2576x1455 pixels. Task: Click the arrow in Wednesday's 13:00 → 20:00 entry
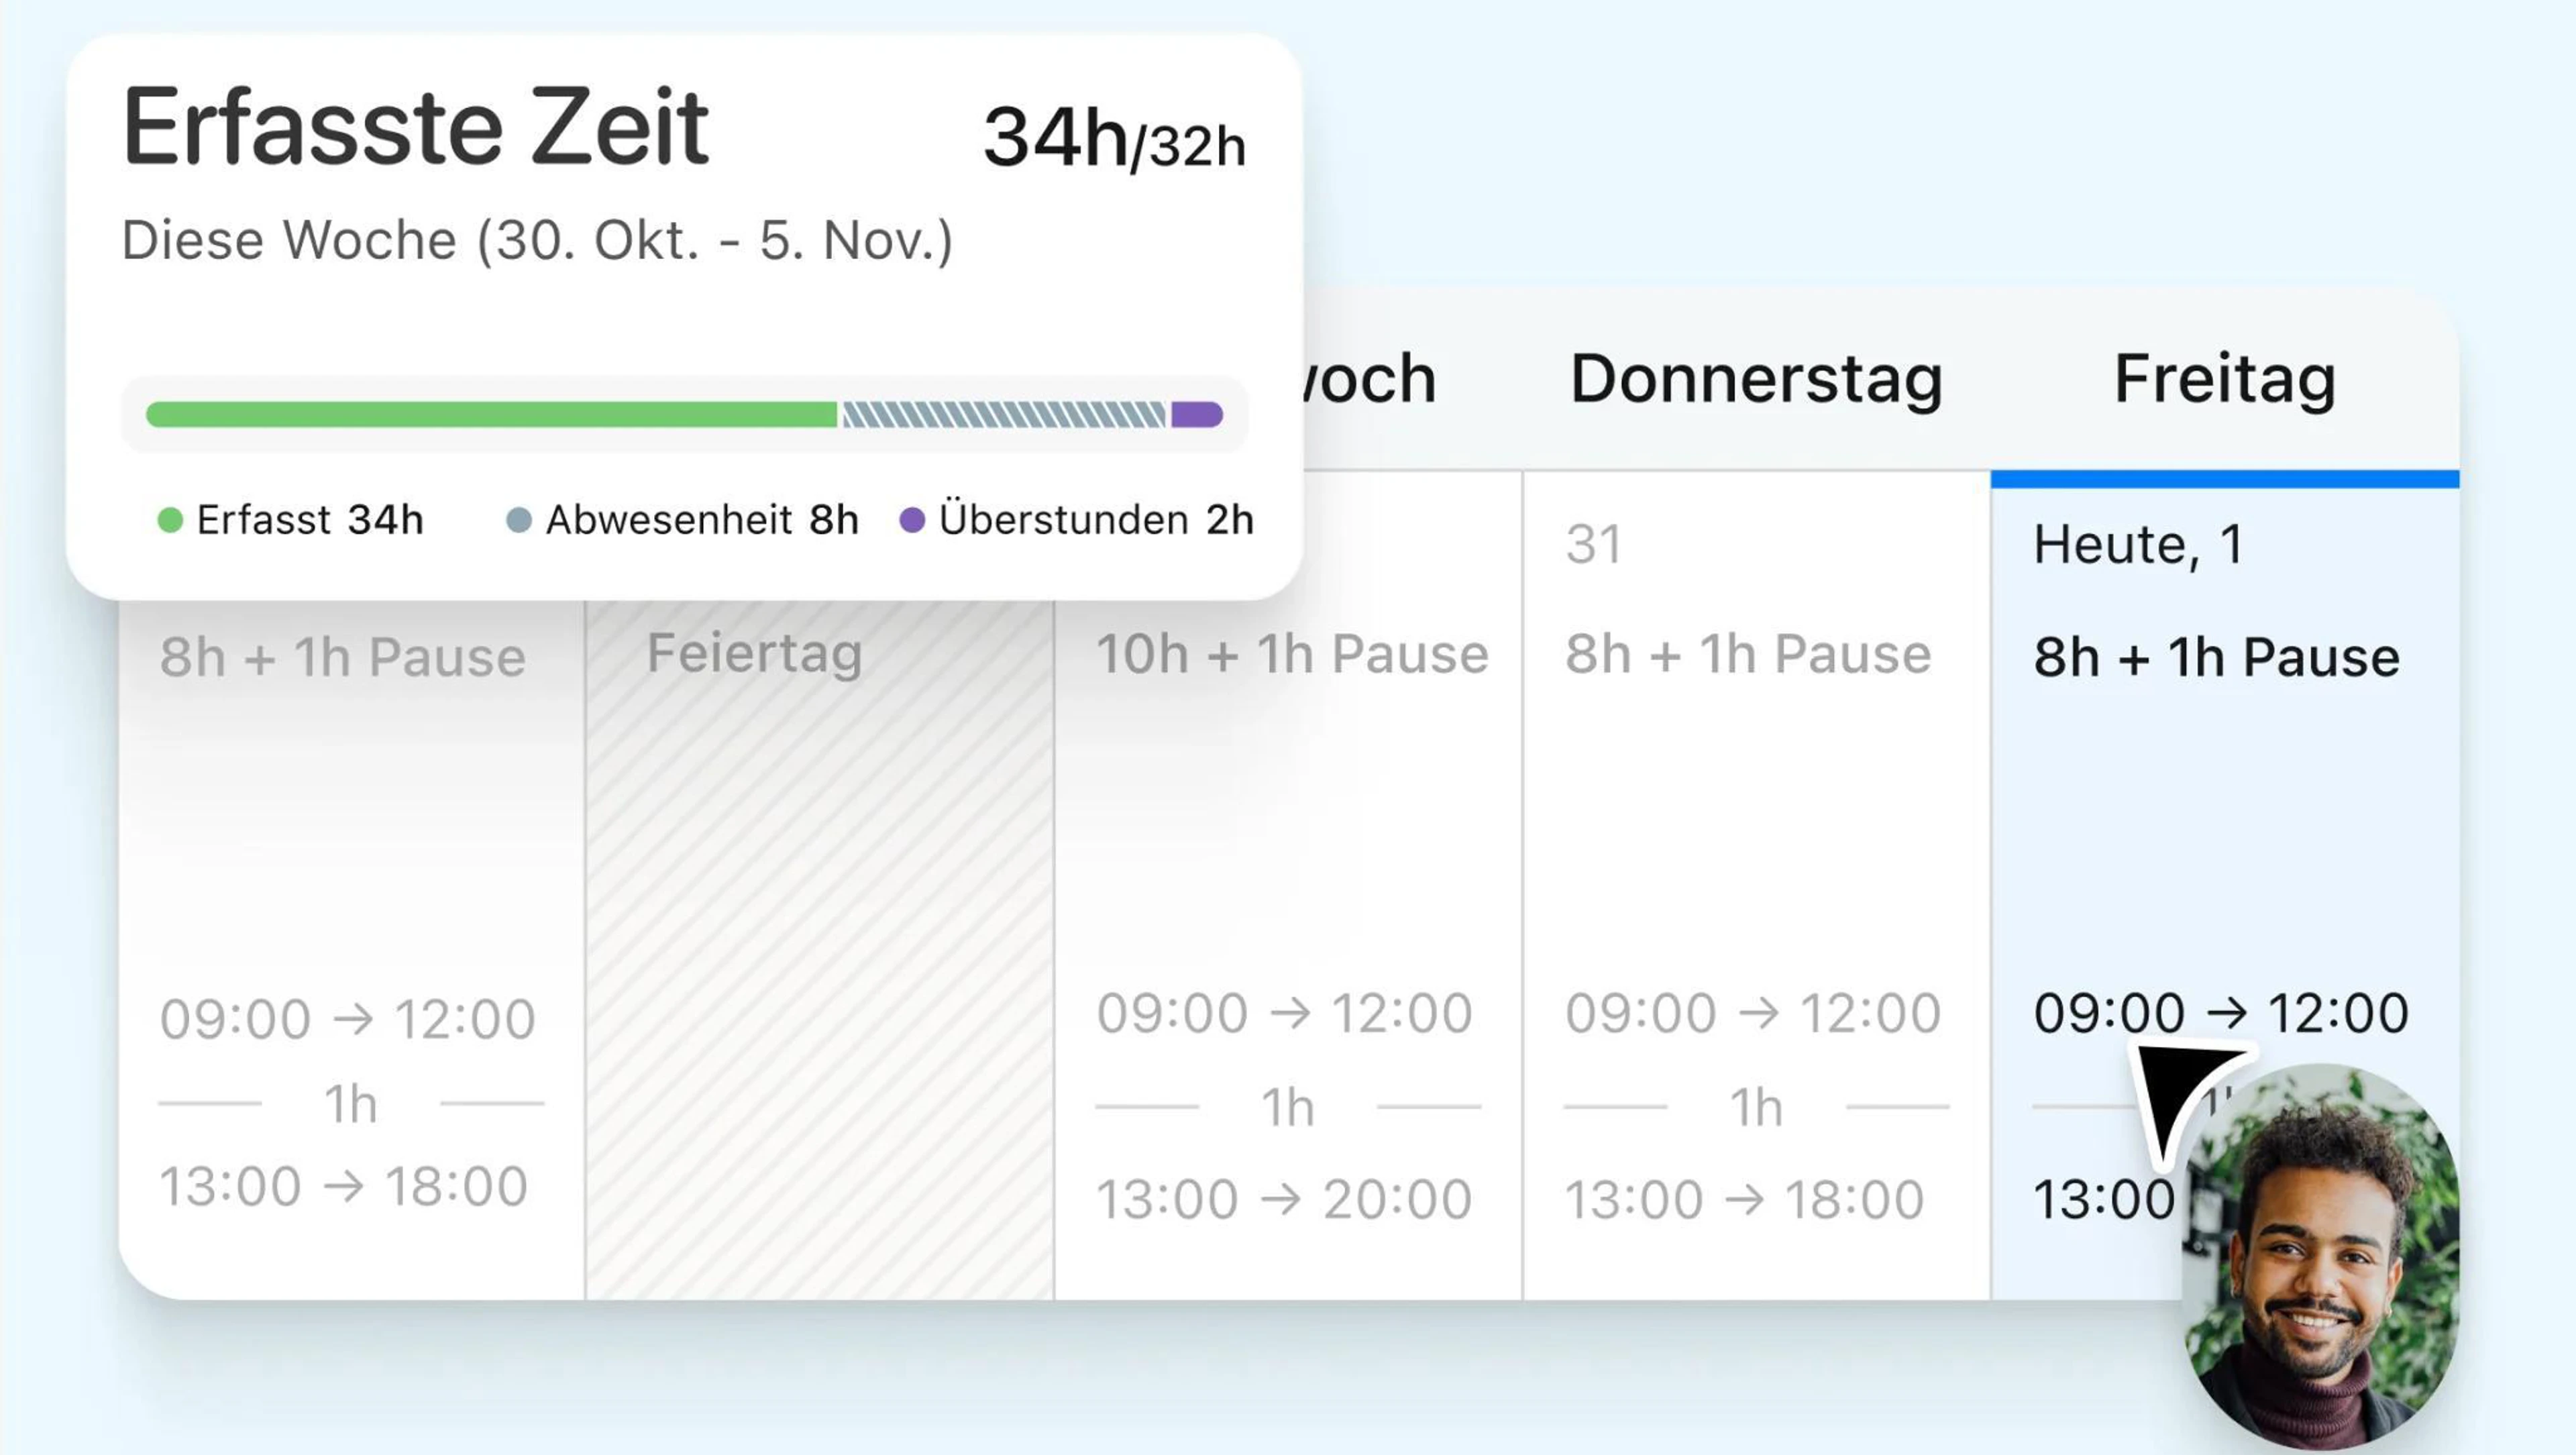(x=1281, y=1199)
